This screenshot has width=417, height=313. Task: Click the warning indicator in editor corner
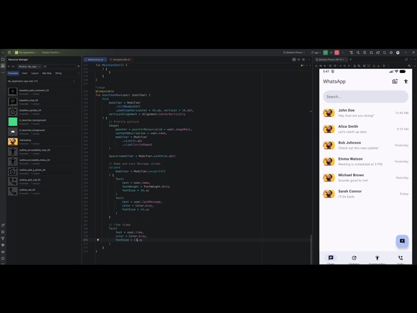[302, 65]
